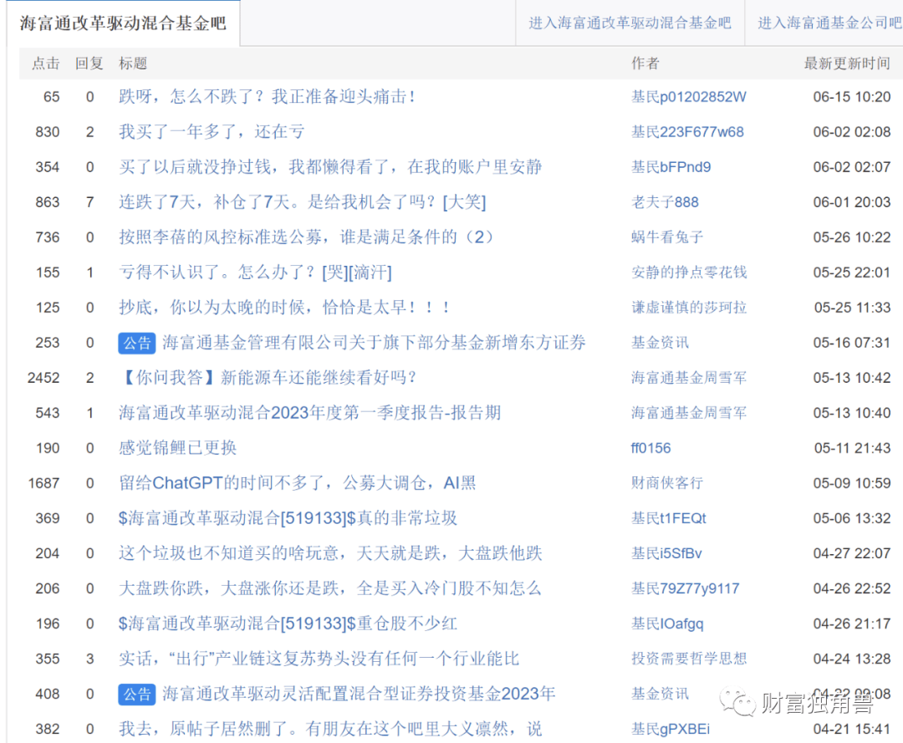
Task: Click the view count 830
Action: pyautogui.click(x=48, y=132)
